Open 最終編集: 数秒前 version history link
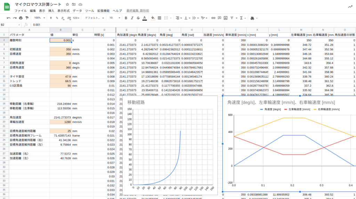 138,11
